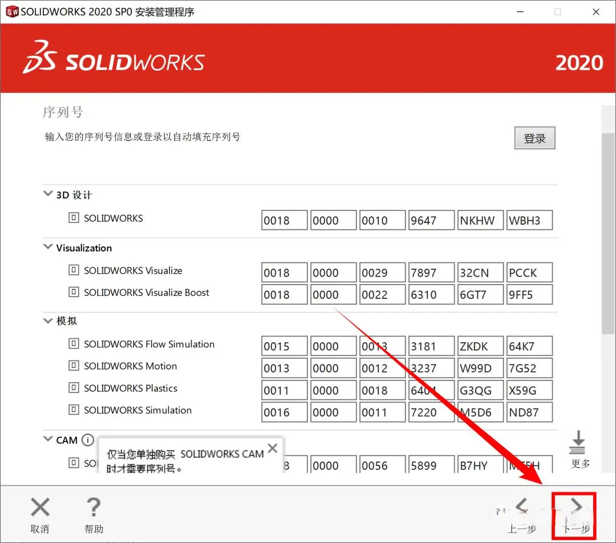The width and height of the screenshot is (616, 543).
Task: Click Flow Simulation serial field 64K7
Action: [x=529, y=346]
